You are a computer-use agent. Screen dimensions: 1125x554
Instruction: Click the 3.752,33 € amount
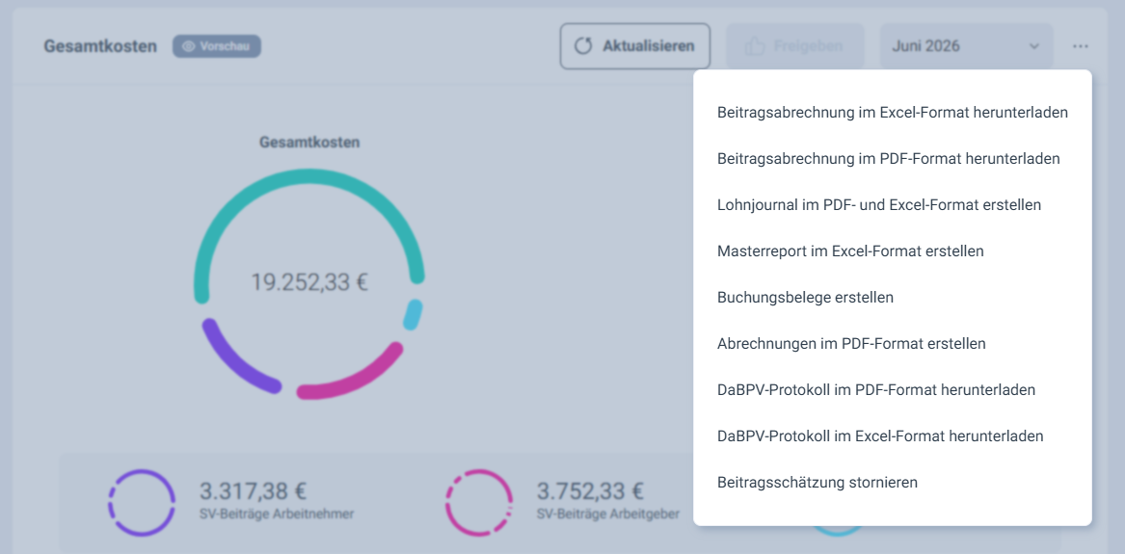pos(591,491)
